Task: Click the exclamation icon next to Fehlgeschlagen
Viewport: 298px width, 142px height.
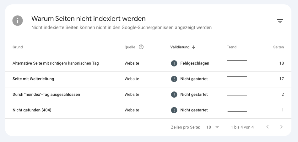Action: 174,63
